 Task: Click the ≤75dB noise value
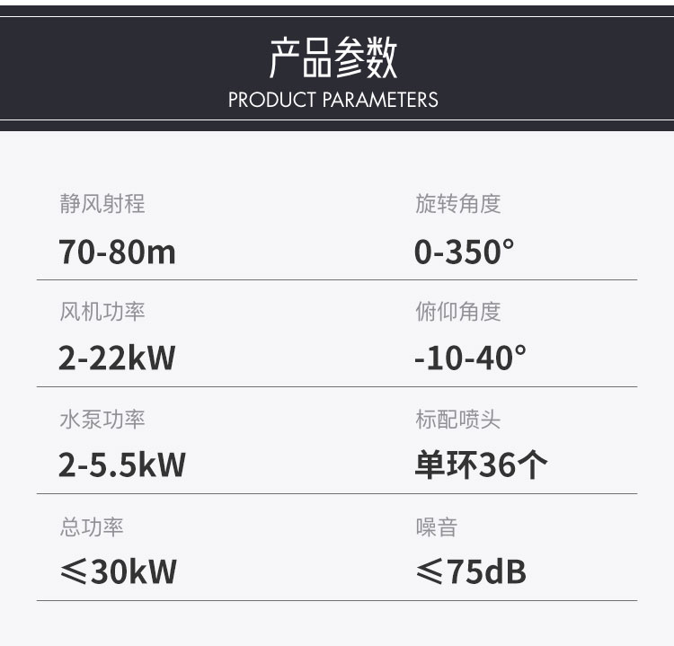click(471, 571)
